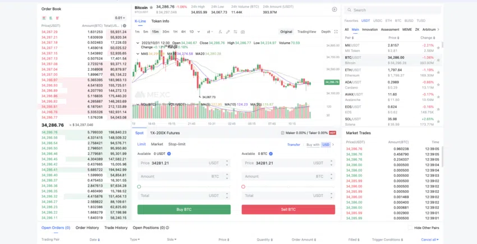This screenshot has height=244, width=477.
Task: Select the chart drawing pencil tool
Action: point(227,31)
